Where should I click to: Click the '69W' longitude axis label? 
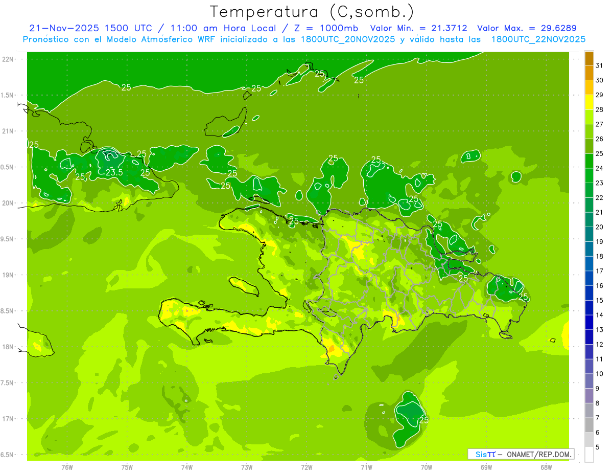point(486,467)
